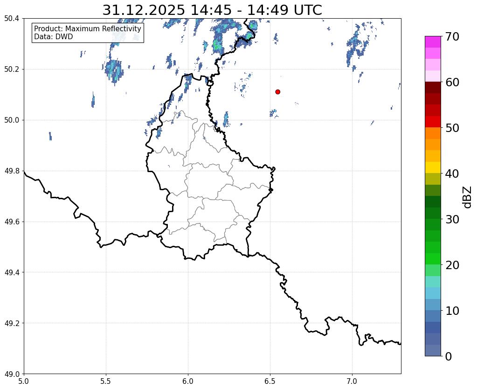Click the 'Product: Maximum Reflectivity' legend line

click(x=88, y=28)
